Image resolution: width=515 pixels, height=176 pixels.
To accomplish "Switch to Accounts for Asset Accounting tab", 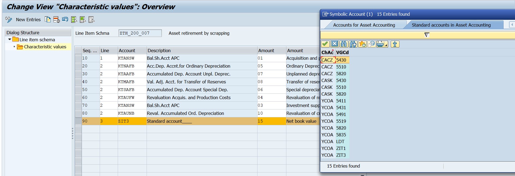I will tap(364, 25).
